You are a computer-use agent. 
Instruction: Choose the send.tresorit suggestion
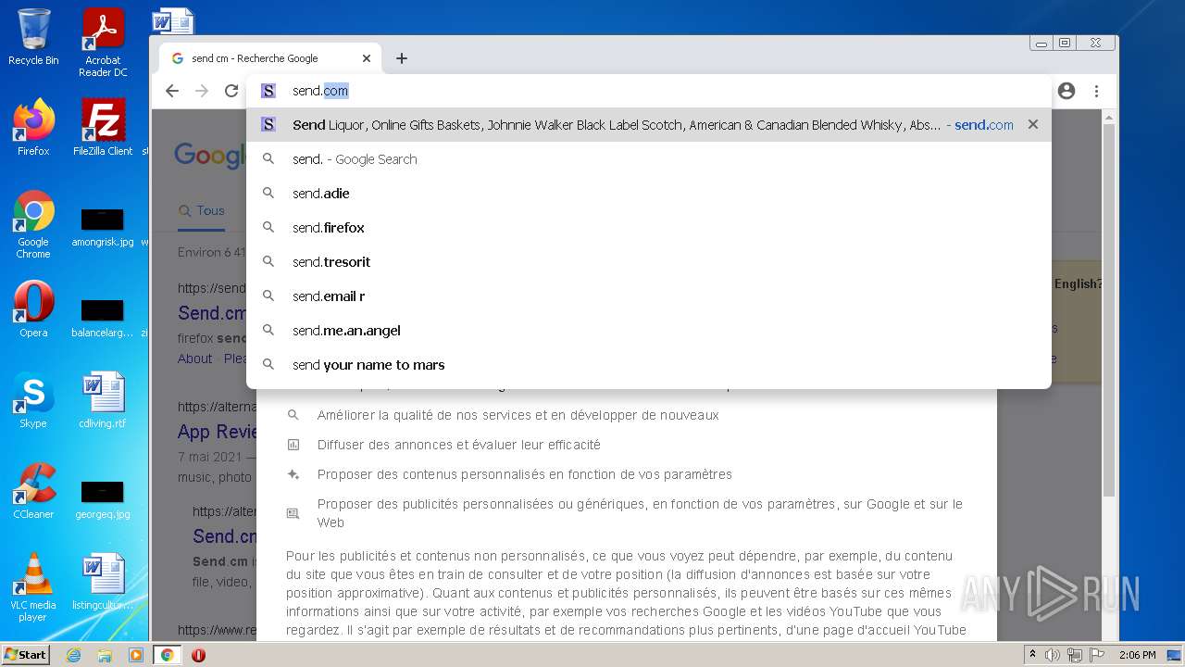tap(648, 262)
